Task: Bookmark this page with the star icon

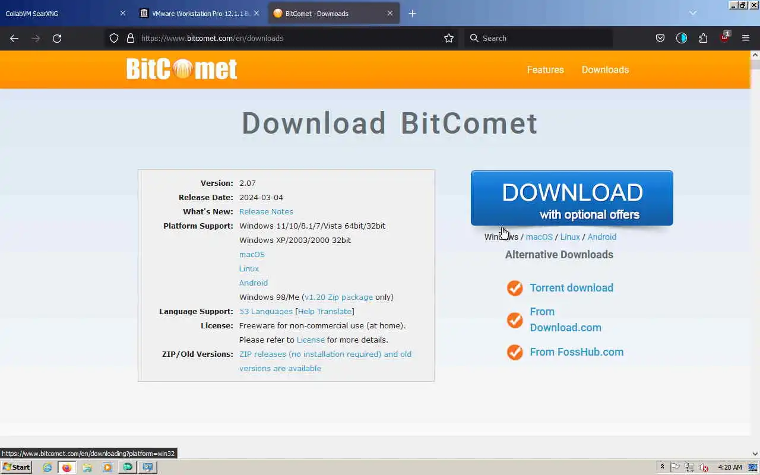Action: [449, 38]
